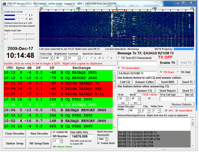Increase Multi Decoder Bandwidth spinner

[107, 138]
